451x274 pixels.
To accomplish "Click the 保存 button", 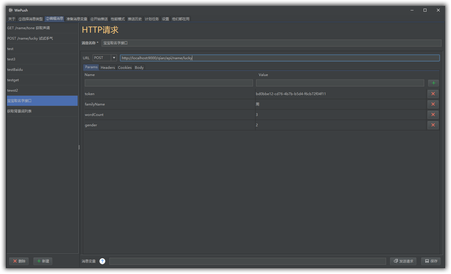I will 431,261.
